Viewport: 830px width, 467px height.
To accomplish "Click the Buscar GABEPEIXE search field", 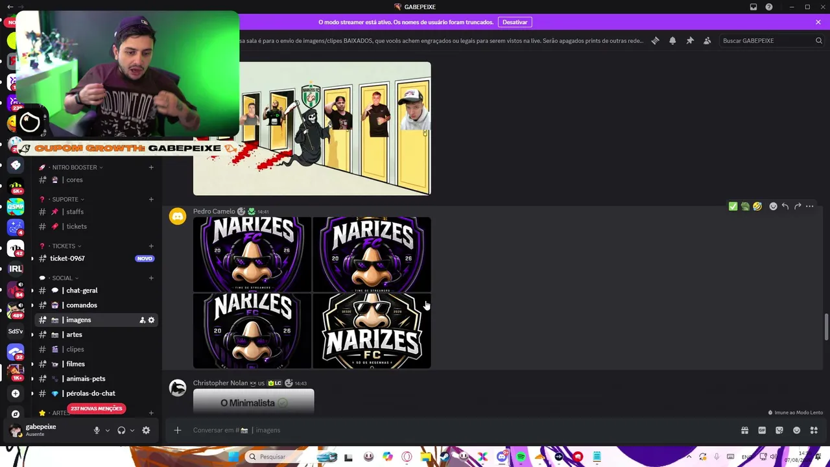I will [x=772, y=40].
